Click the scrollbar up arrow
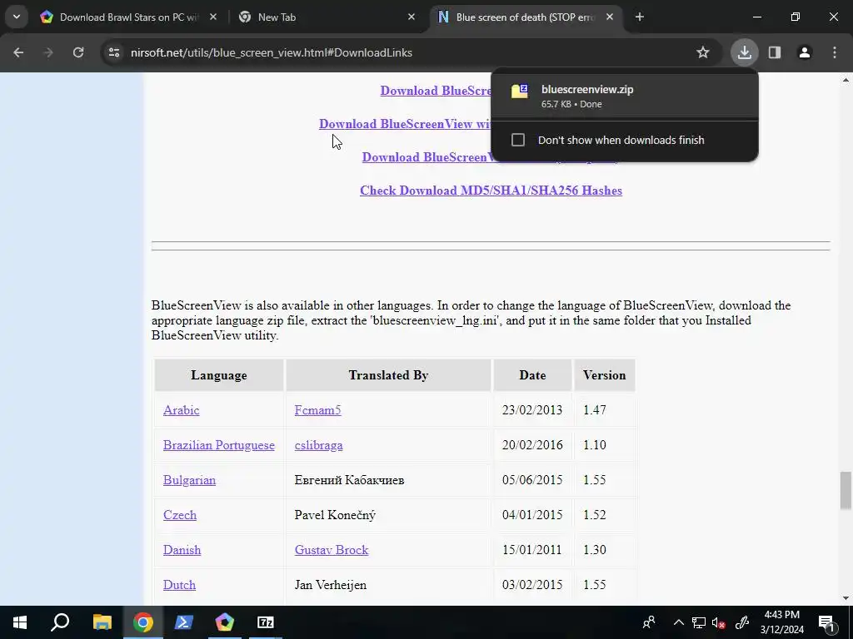The height and width of the screenshot is (639, 853). (846, 80)
